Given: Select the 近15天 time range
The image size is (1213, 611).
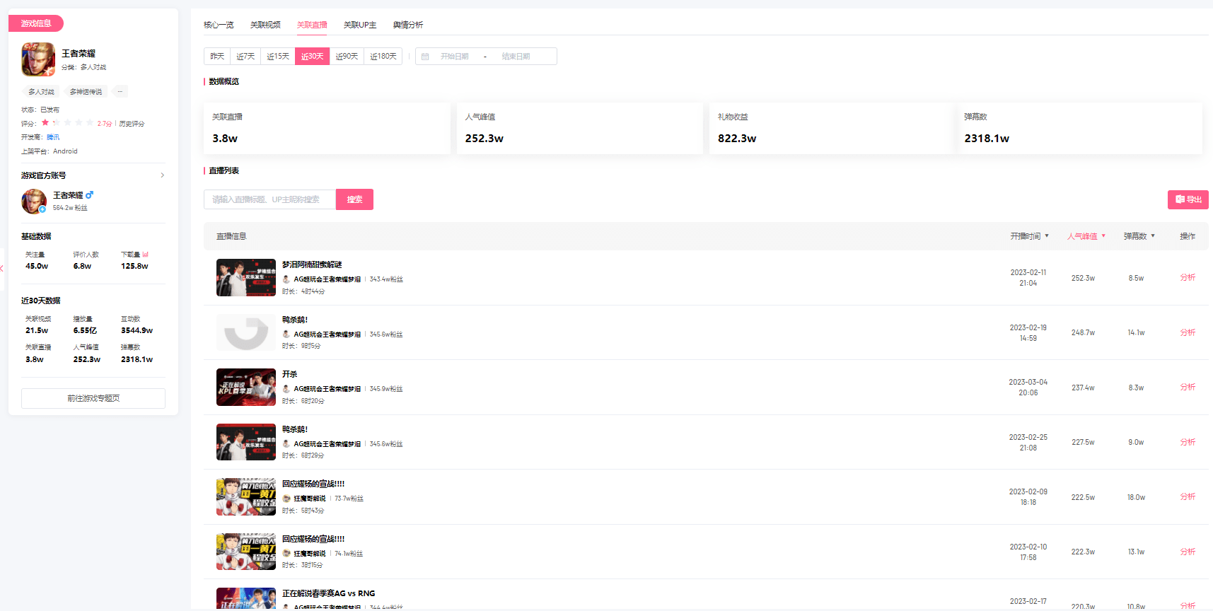Looking at the screenshot, I should point(278,57).
